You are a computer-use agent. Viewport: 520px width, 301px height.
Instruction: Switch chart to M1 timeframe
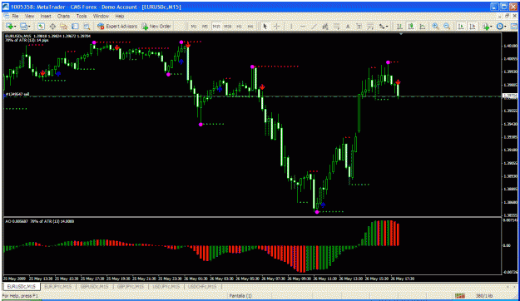[x=194, y=26]
